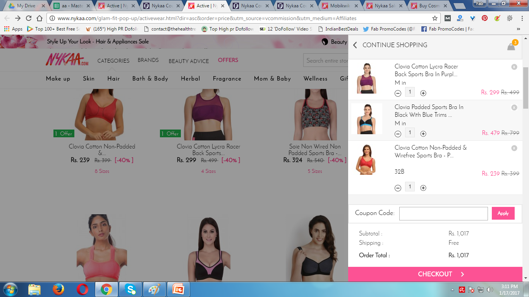Select the Bath & Body category
529x297 pixels.
(150, 79)
